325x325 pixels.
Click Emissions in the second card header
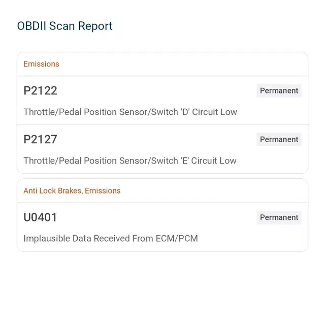coord(103,191)
